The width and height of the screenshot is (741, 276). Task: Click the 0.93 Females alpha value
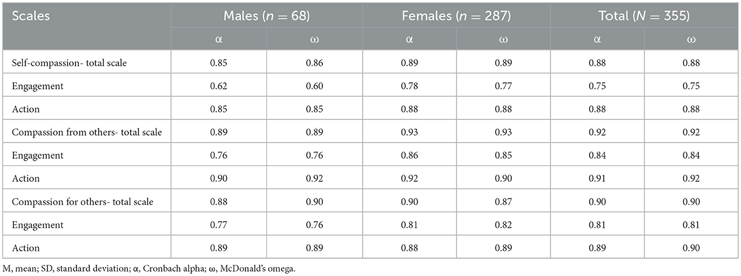click(408, 132)
